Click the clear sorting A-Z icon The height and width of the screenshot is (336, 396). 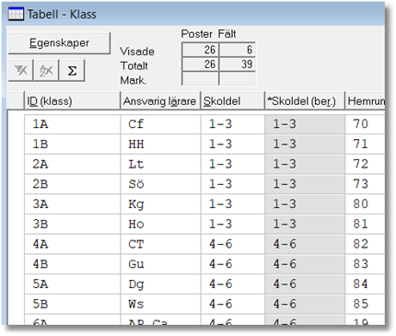tap(46, 71)
